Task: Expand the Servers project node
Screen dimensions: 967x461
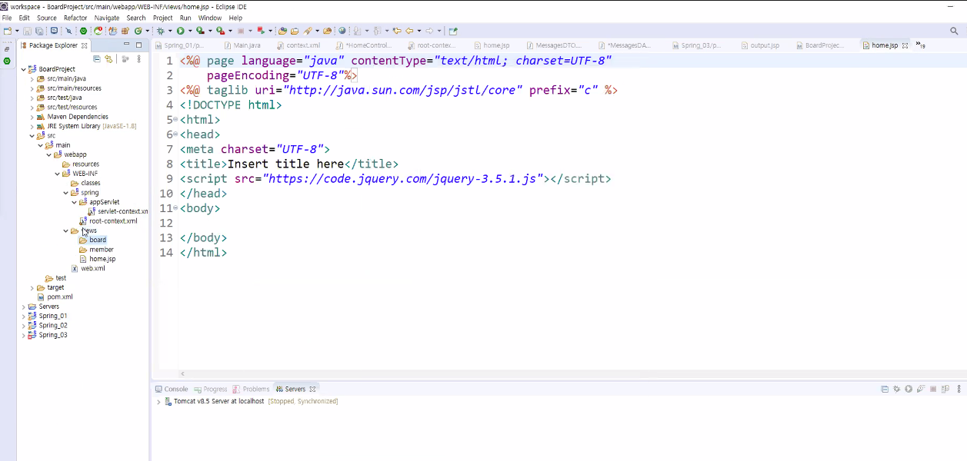Action: coord(23,307)
